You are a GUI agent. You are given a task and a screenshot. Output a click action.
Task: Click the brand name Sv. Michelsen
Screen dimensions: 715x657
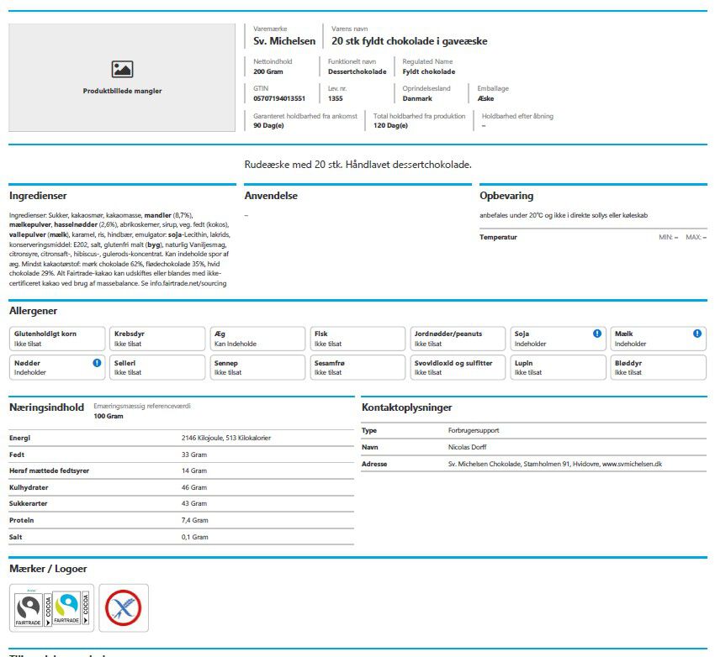(x=284, y=41)
